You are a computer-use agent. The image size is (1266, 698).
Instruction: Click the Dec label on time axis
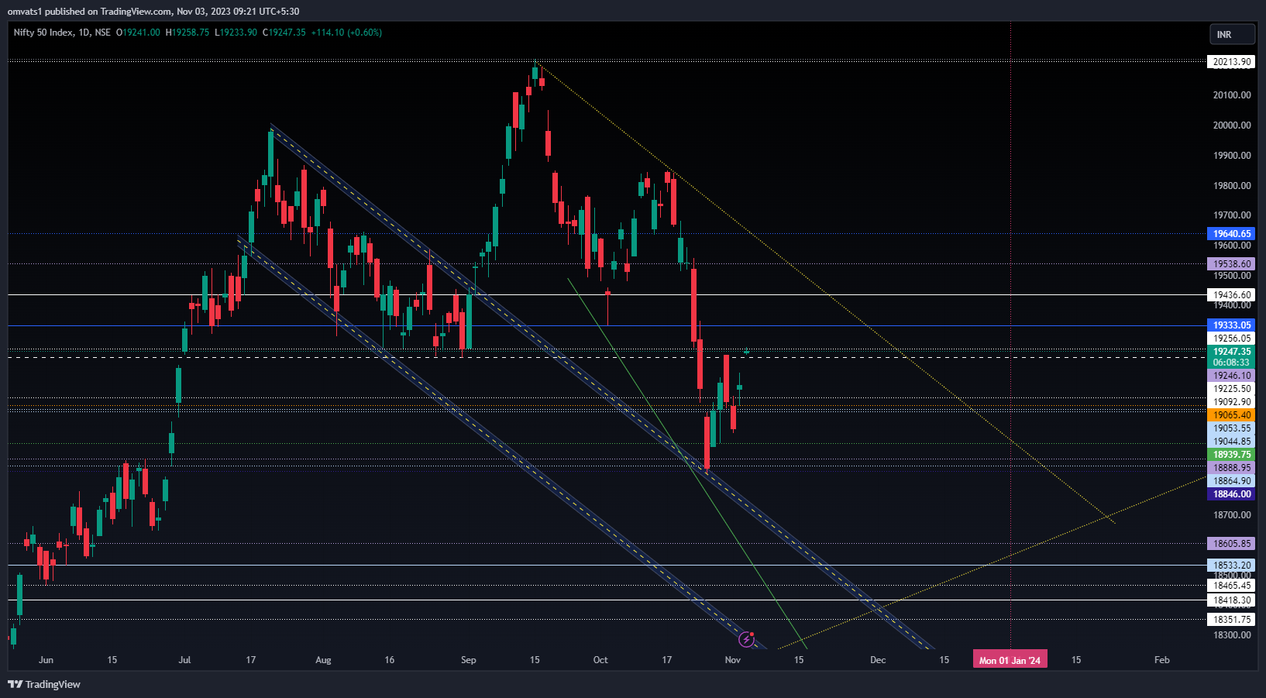pos(878,660)
